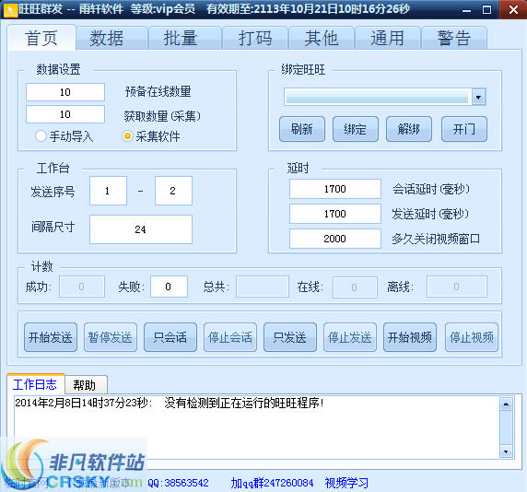Image resolution: width=527 pixels, height=492 pixels.
Task: Click the app icon in title bar
Action: point(10,10)
